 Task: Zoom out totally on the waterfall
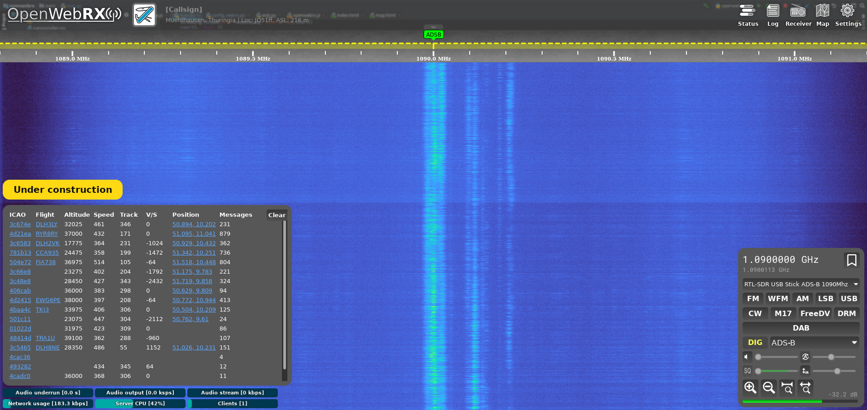click(x=805, y=387)
